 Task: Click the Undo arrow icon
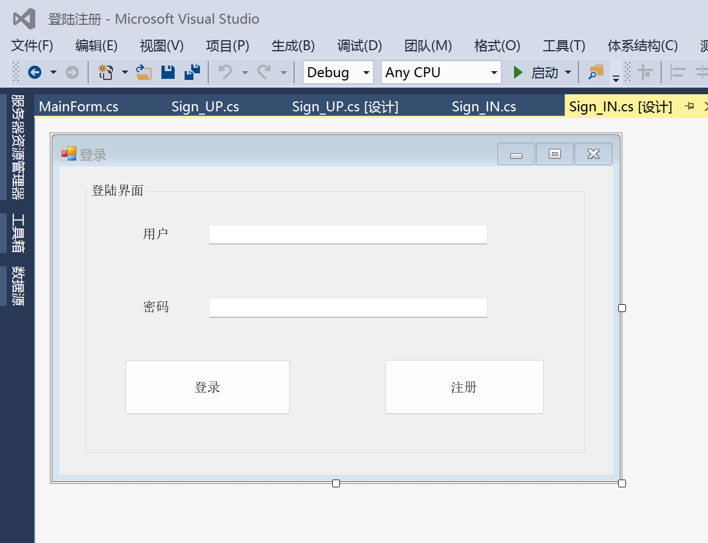pyautogui.click(x=225, y=72)
